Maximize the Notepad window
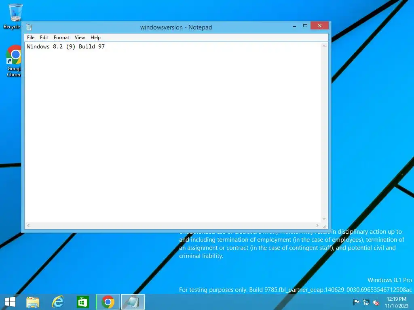Screen dimensions: 414x310 305,25
